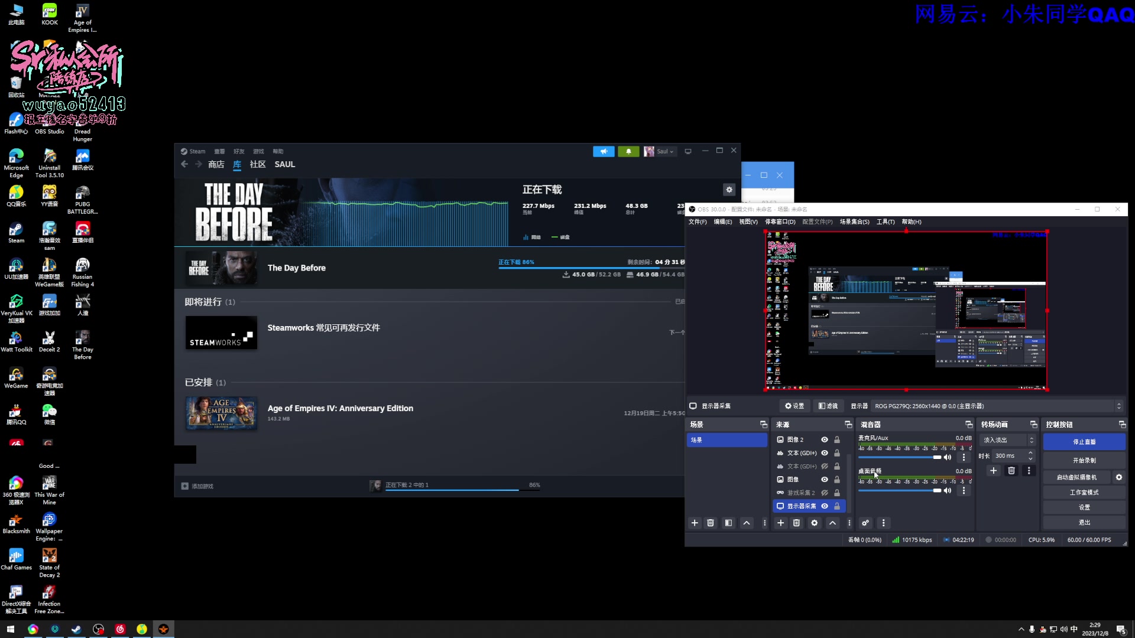
Task: Add a new source with plus icon
Action: pyautogui.click(x=780, y=523)
